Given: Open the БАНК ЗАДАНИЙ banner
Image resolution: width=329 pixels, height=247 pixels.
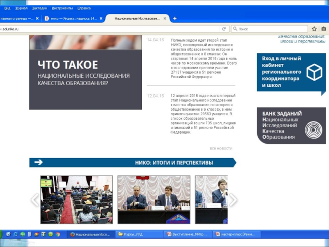Looking at the screenshot, I should [x=291, y=126].
